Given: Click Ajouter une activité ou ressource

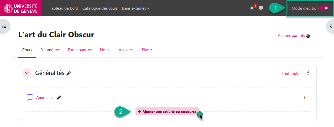Looking at the screenshot, I should (x=168, y=112).
